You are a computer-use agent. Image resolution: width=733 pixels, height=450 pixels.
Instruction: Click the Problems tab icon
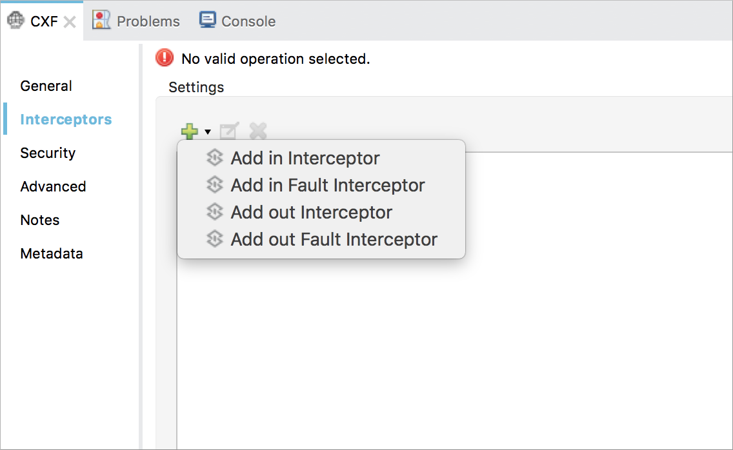tap(101, 21)
